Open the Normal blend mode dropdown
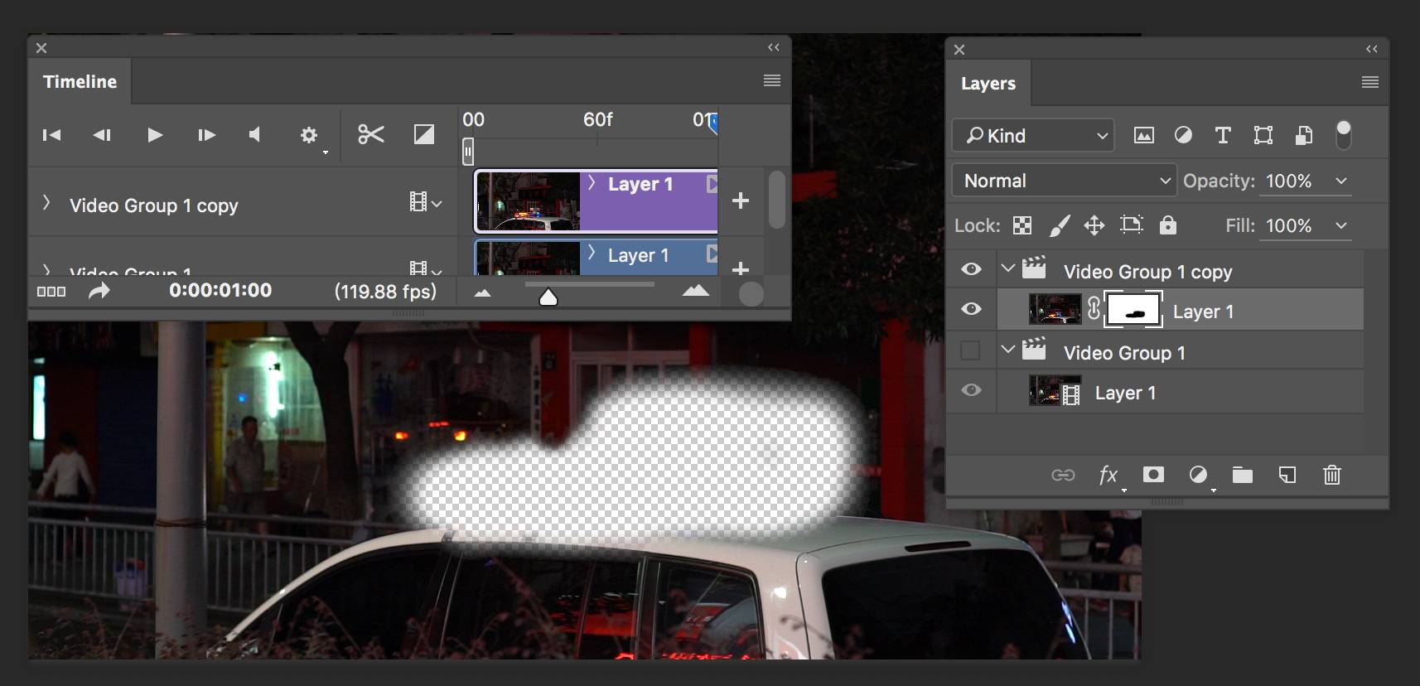Screen dimensions: 1420x686 click(1065, 181)
